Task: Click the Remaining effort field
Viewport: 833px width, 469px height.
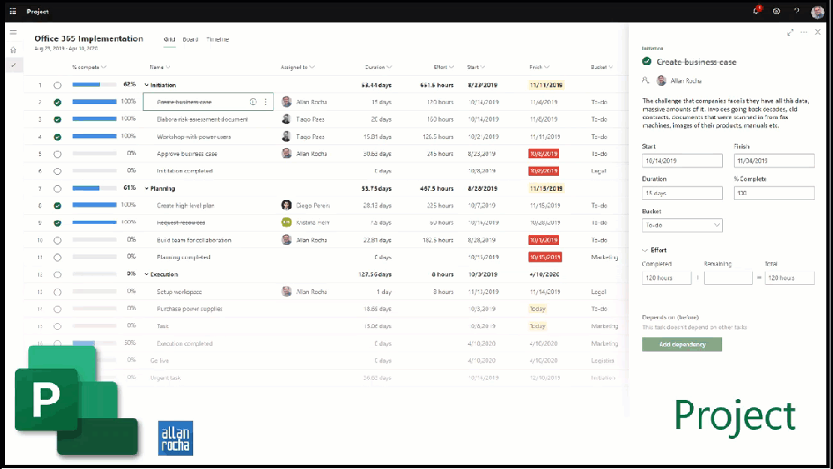Action: (x=728, y=277)
